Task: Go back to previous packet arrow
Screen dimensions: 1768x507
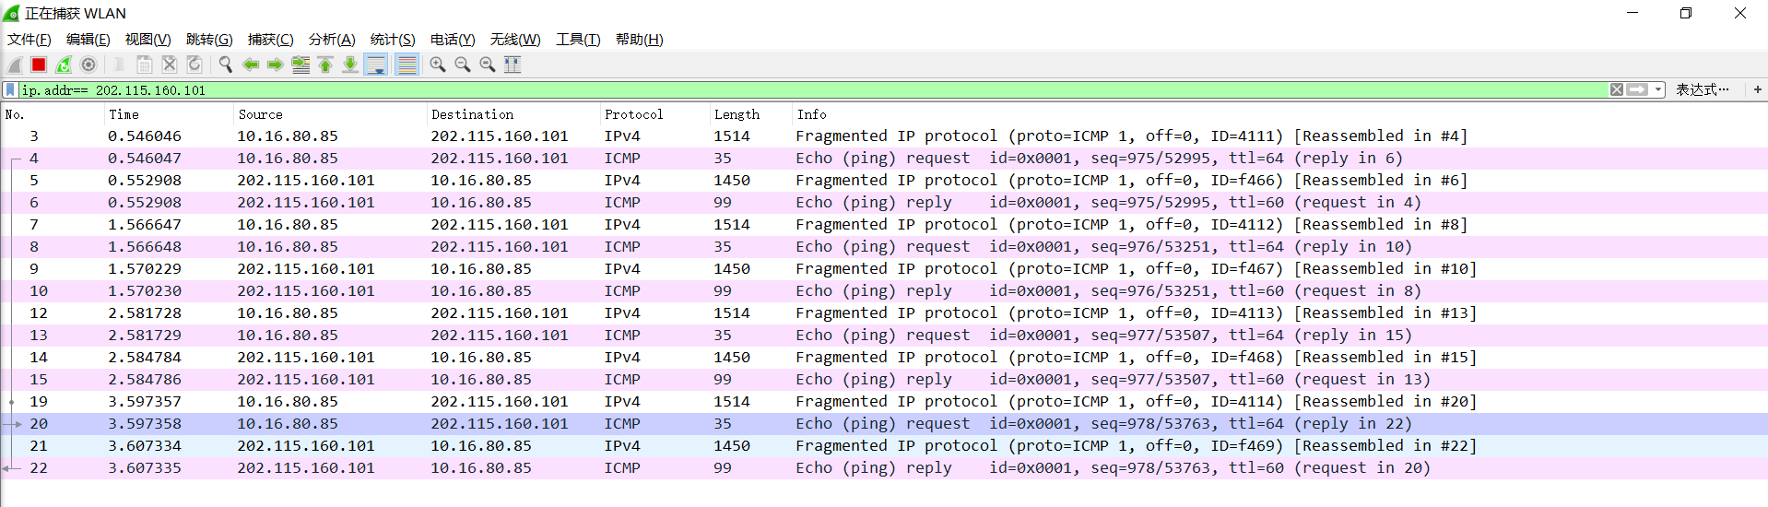Action: (250, 65)
